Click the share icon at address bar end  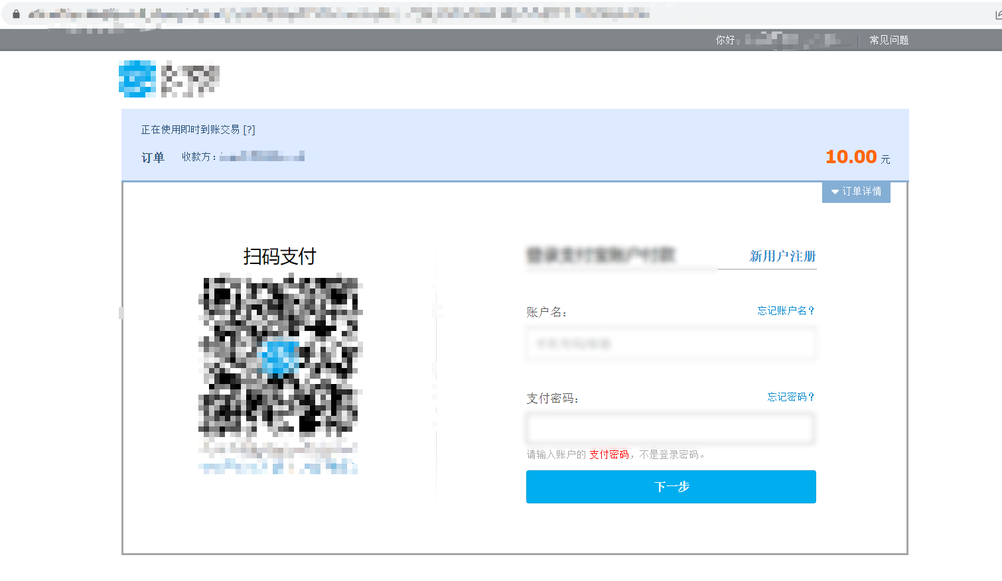click(x=998, y=14)
